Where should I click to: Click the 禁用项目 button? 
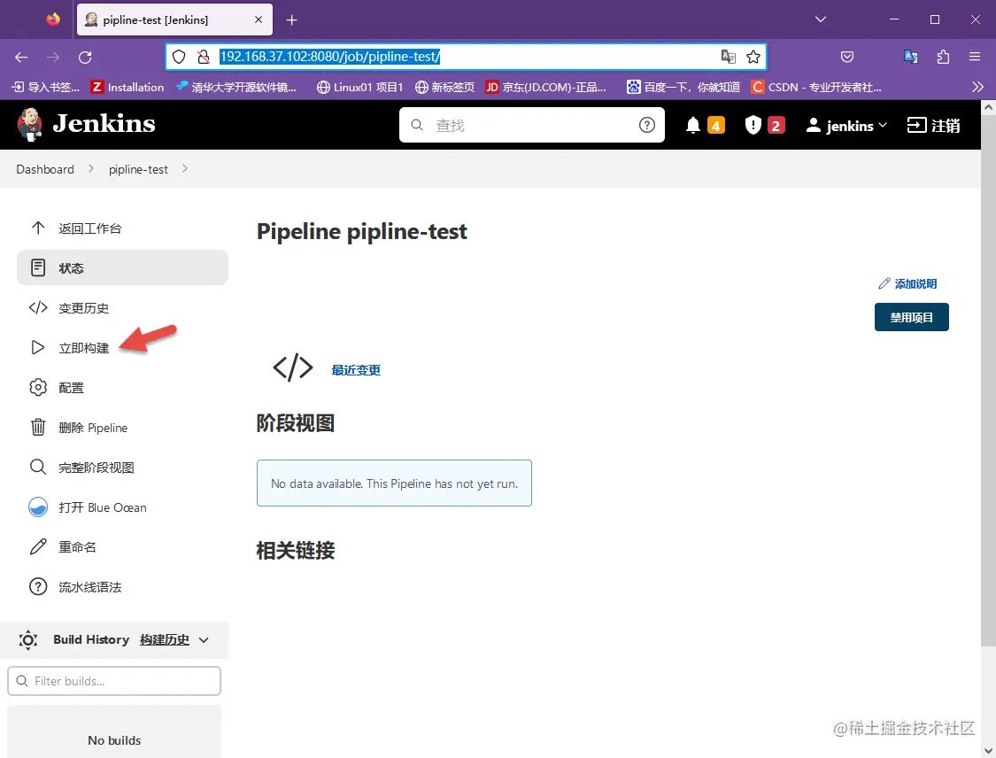912,317
